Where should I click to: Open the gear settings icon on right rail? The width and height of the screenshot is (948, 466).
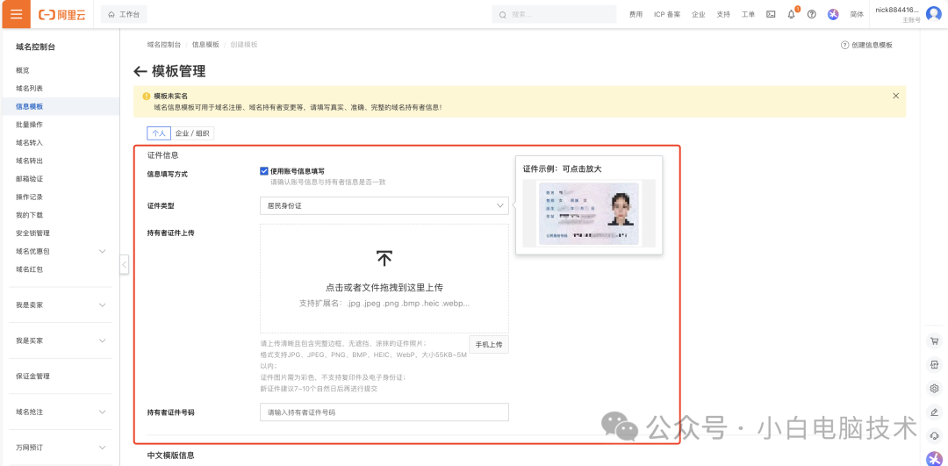[934, 388]
